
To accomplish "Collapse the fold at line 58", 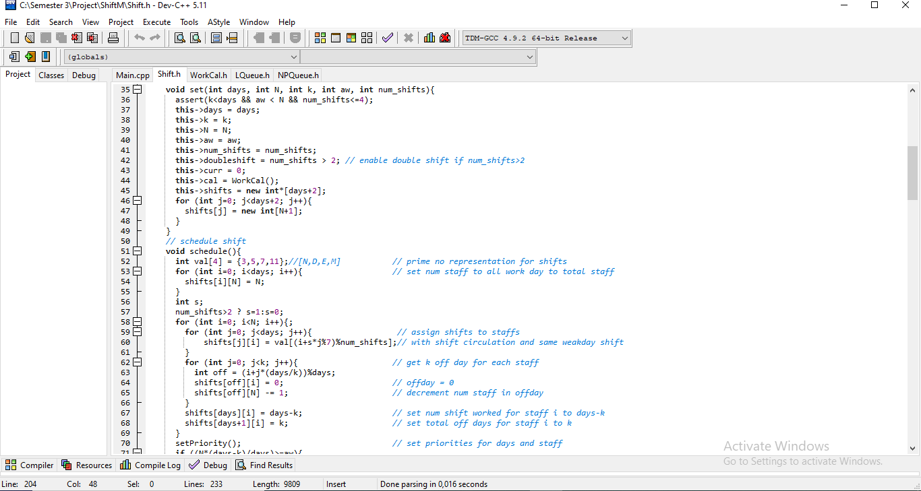I will pos(138,322).
